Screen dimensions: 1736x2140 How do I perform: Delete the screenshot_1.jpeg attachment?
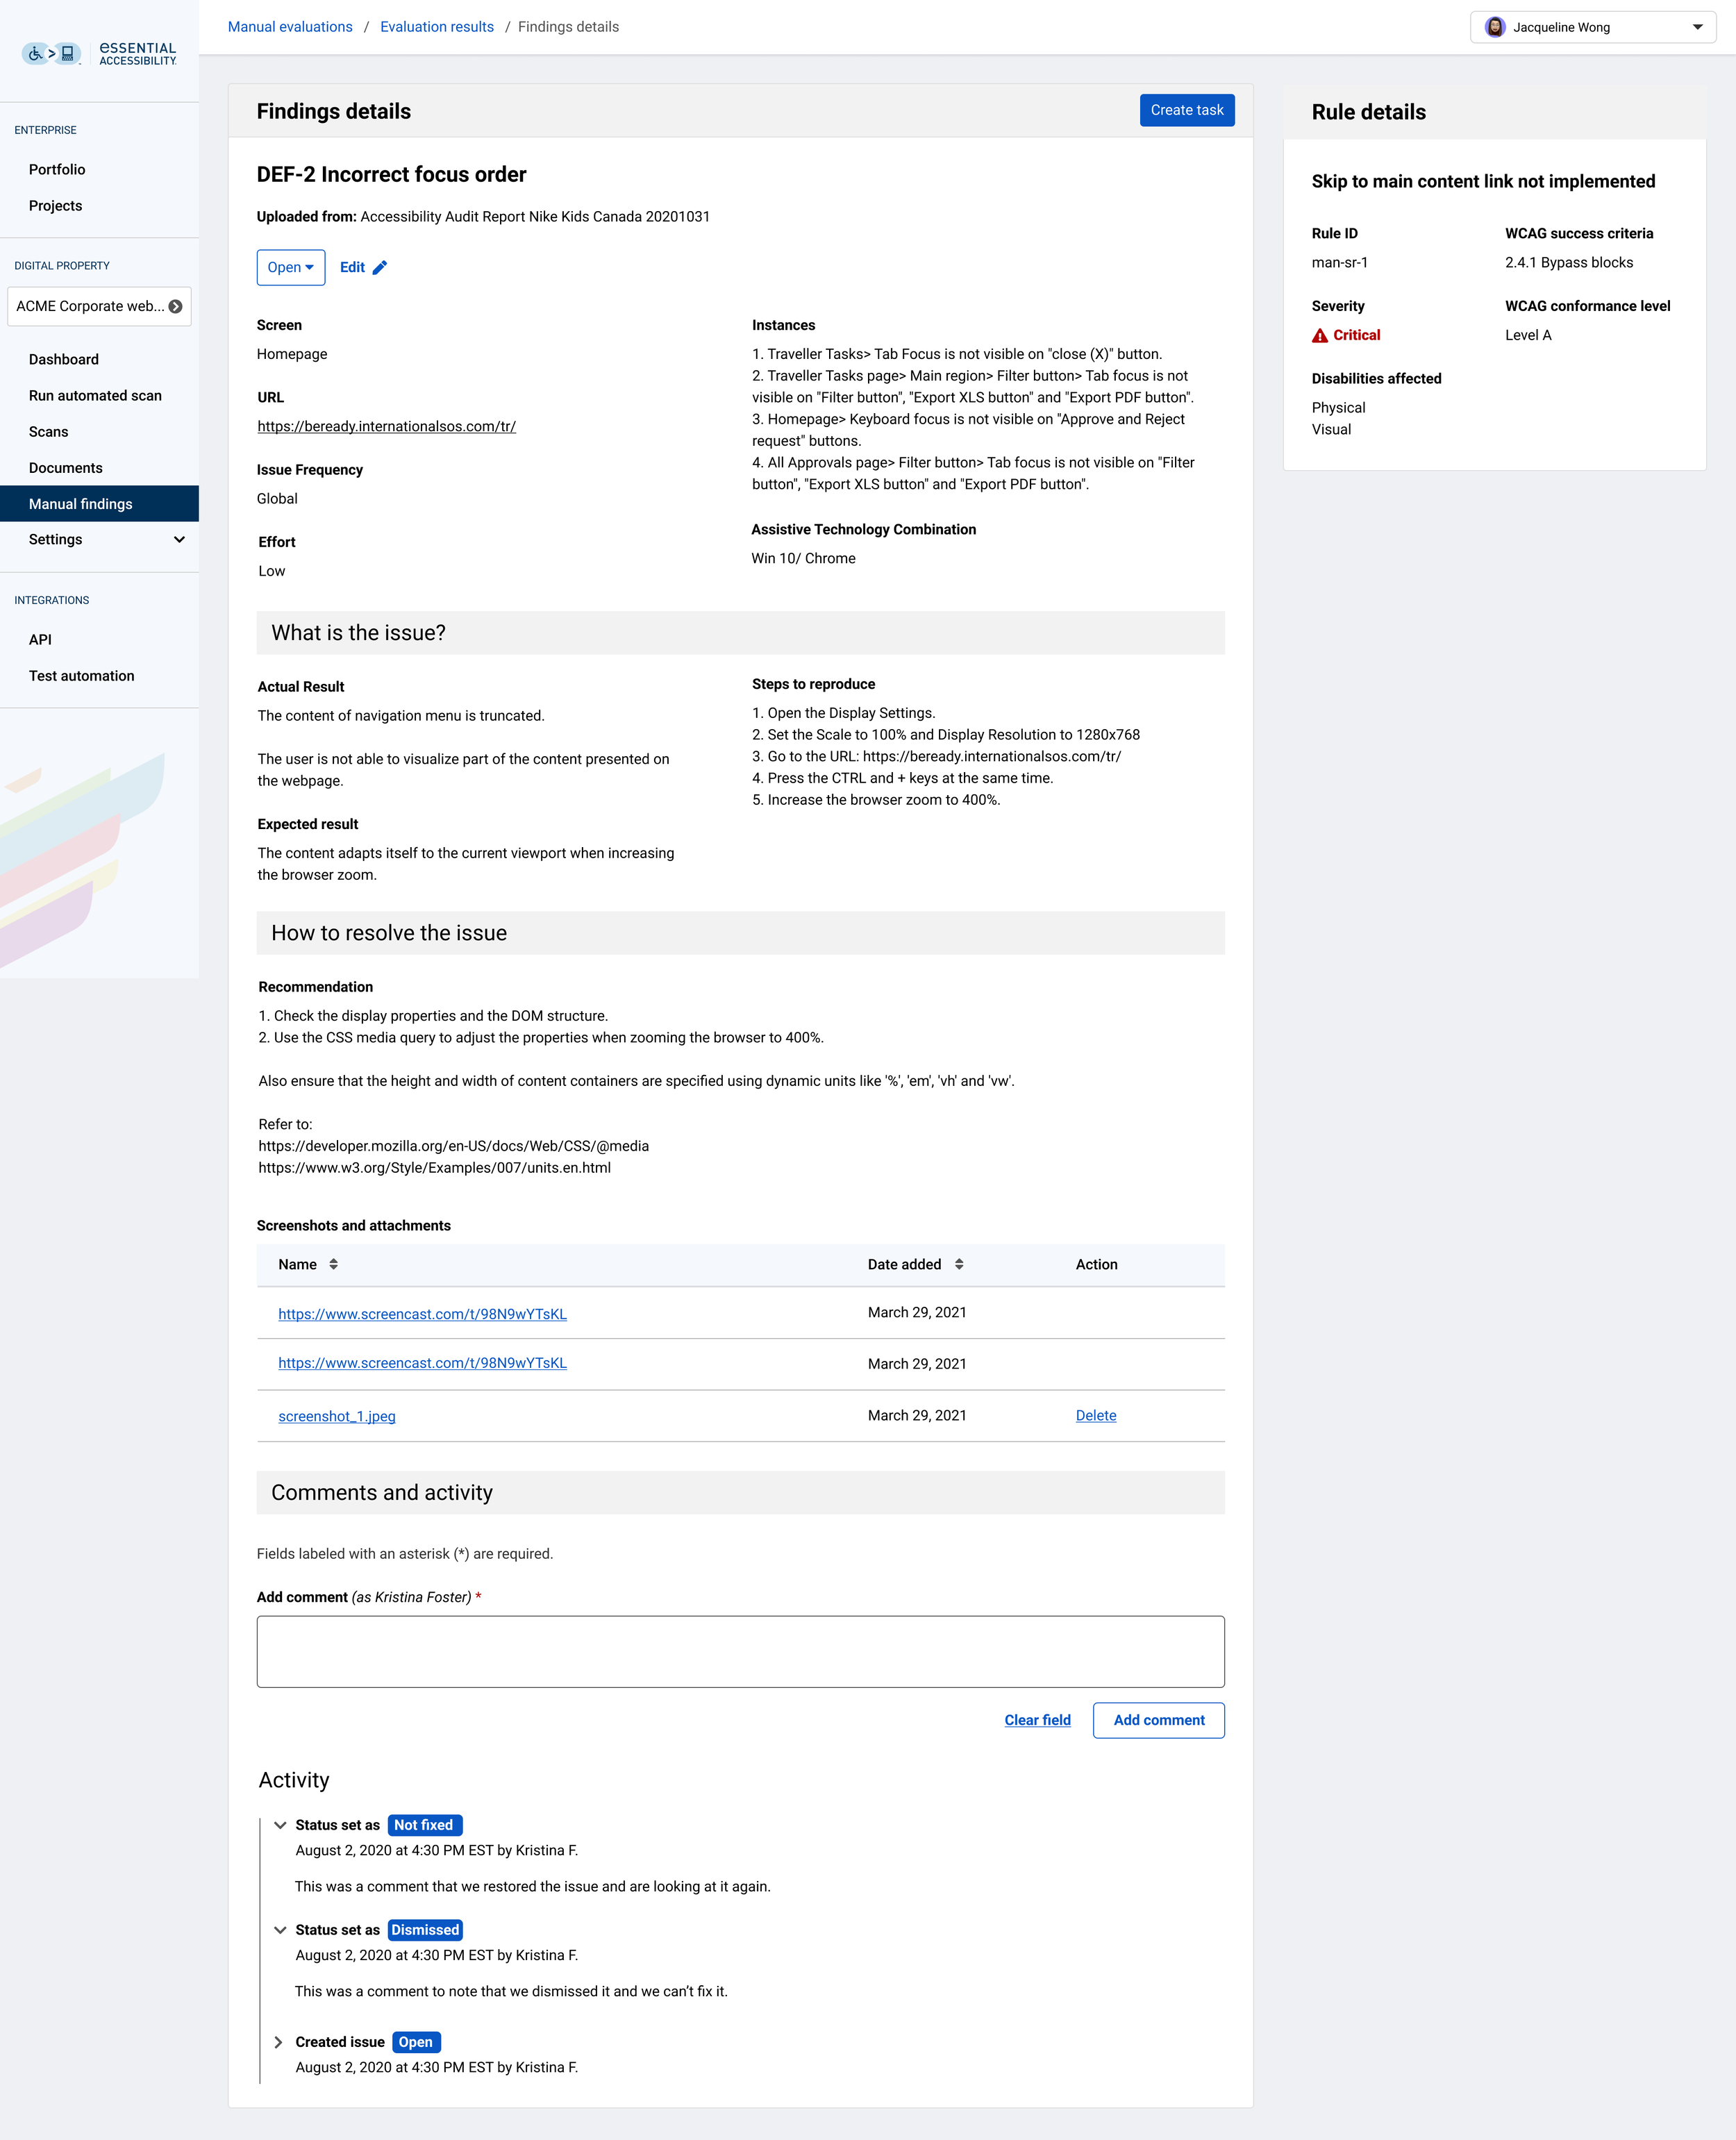[1096, 1415]
